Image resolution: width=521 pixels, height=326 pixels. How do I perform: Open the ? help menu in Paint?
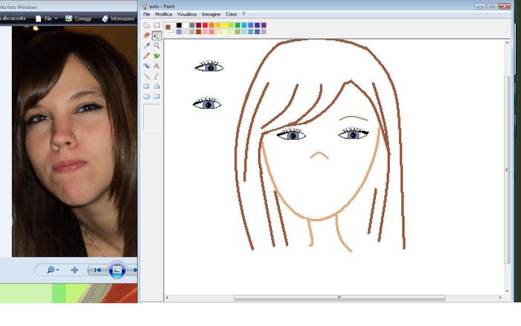coord(243,14)
